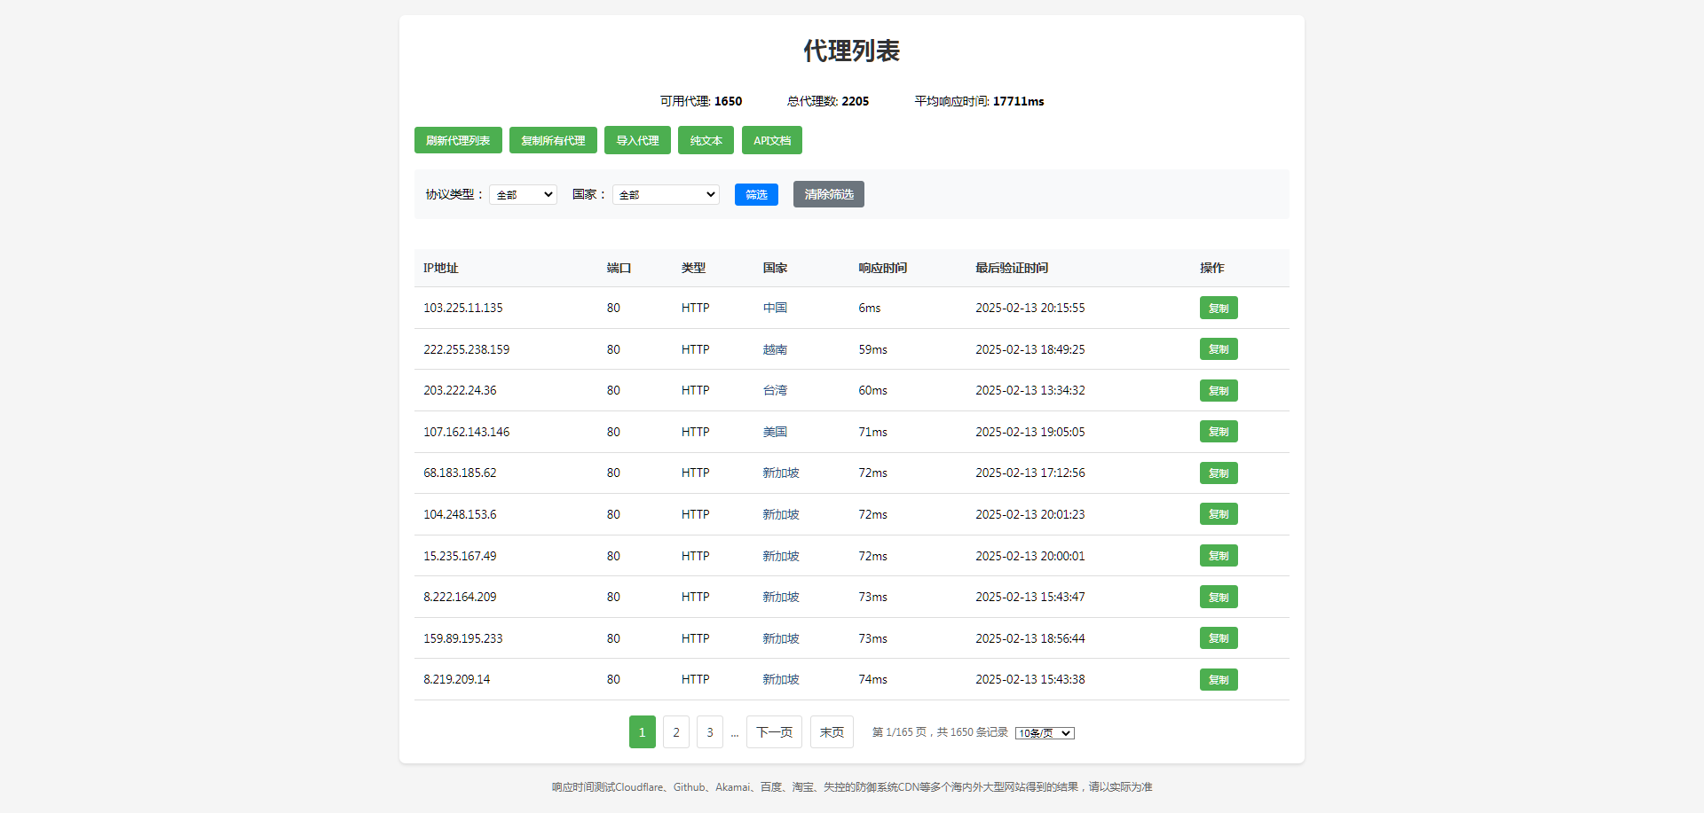Copy the 107.162.143.146 美国 proxy
This screenshot has width=1704, height=813.
[1219, 432]
